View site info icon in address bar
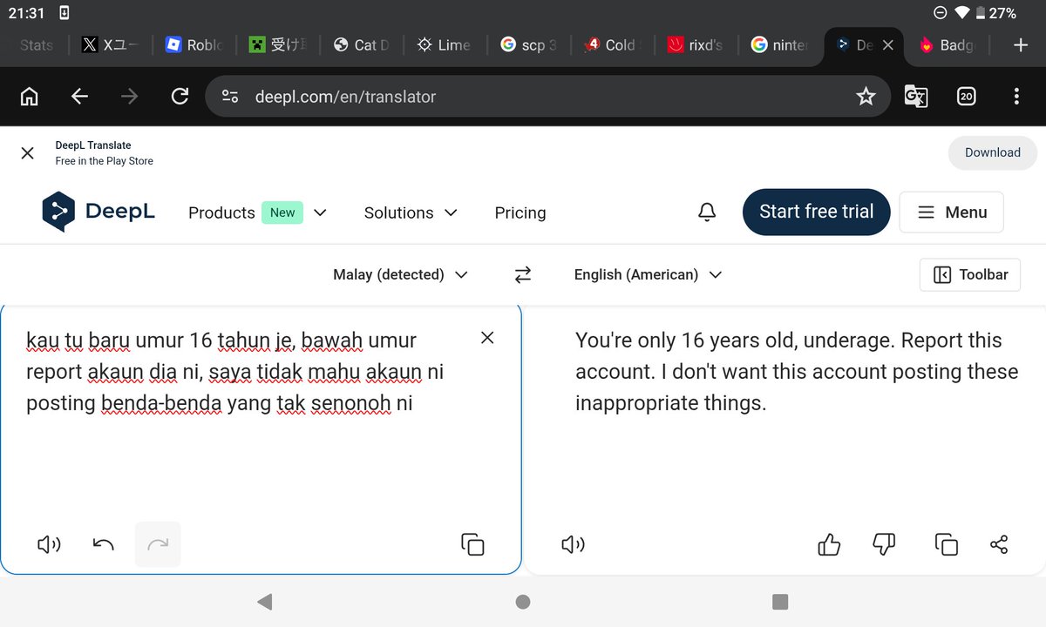 pyautogui.click(x=230, y=97)
